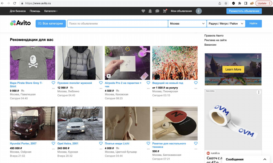Click price text 12 990 ₽
Image resolution: width=273 pixels, height=163 pixels.
pyautogui.click(x=63, y=88)
